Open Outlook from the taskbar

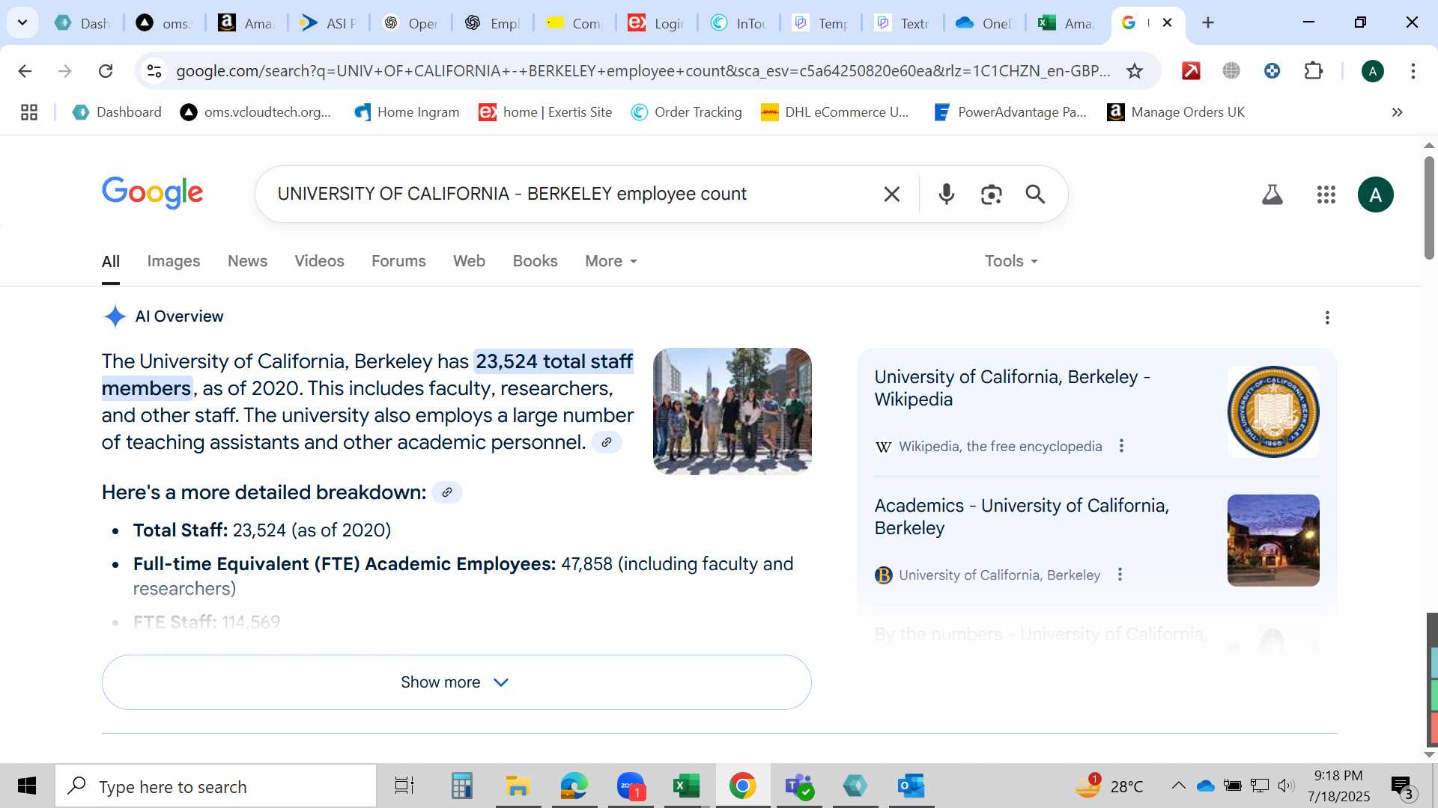[x=911, y=786]
